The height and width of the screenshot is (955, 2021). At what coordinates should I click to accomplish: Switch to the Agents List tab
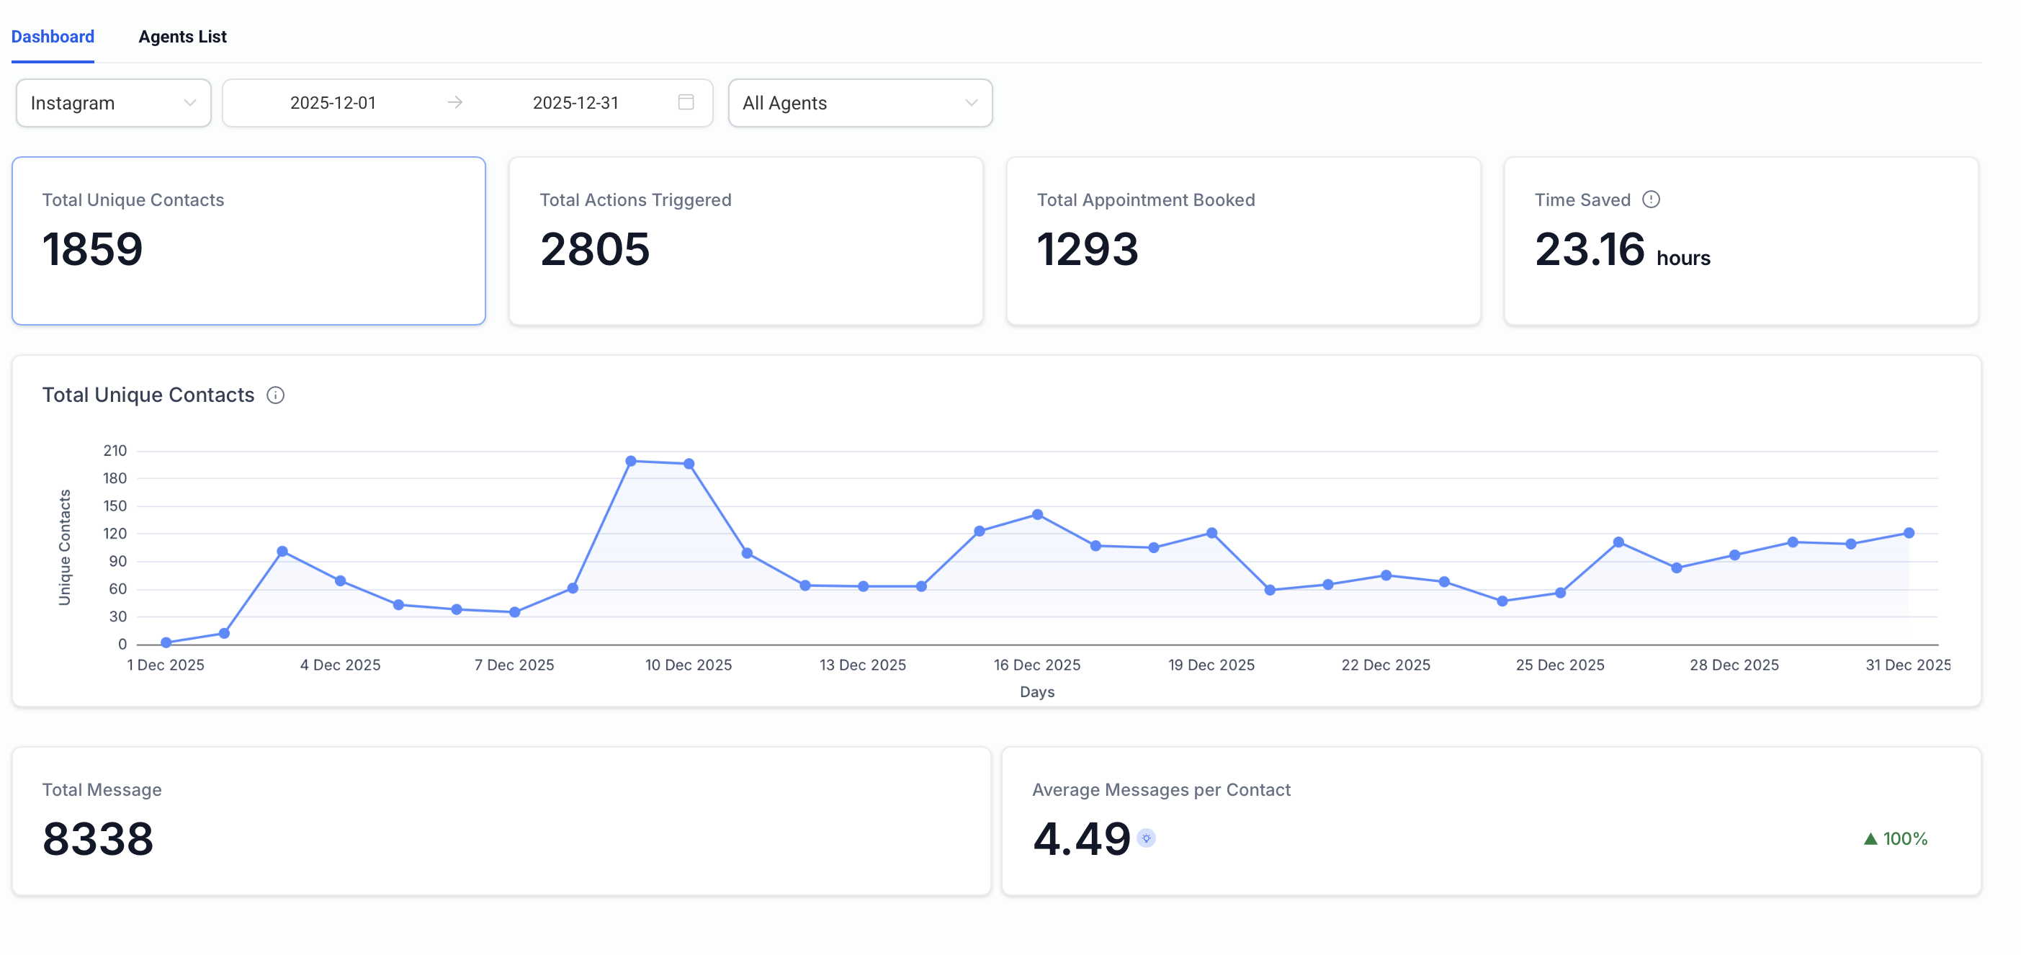(x=182, y=36)
